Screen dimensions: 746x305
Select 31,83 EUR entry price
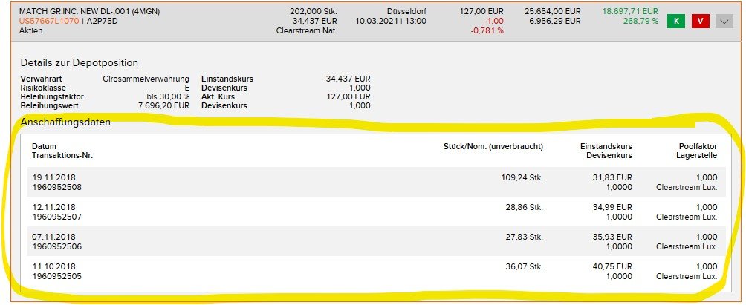pyautogui.click(x=612, y=177)
